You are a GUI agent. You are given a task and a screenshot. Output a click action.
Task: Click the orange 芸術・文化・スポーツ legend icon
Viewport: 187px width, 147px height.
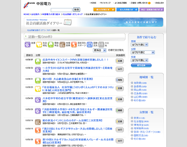(x=74, y=45)
